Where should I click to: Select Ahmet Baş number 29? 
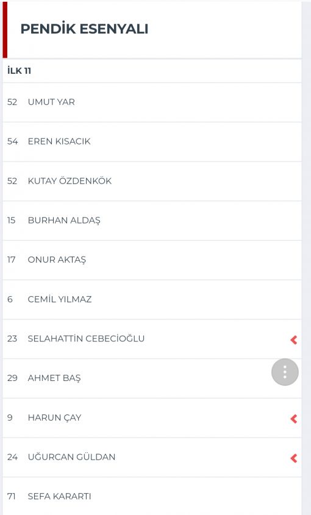(12, 378)
